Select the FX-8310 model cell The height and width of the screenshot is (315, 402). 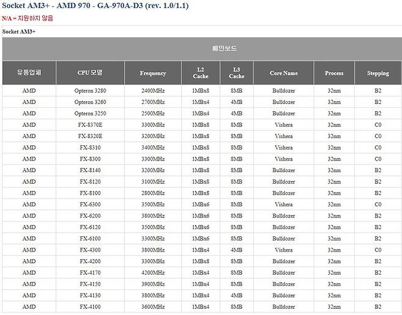tap(90, 148)
